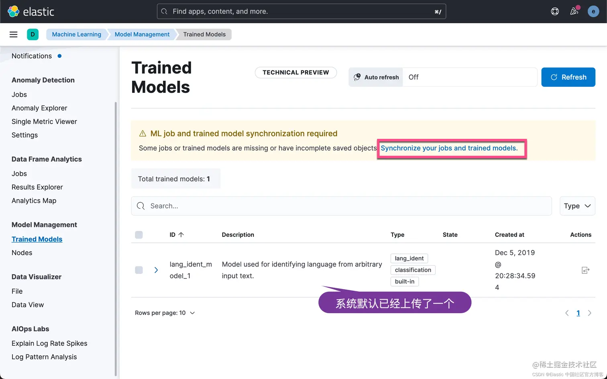Screen dimensions: 607x379
Task: Click page number 1
Action: click(578, 313)
